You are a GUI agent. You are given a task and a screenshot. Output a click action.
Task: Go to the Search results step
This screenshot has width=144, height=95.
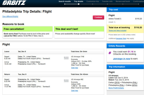pos(65,2)
